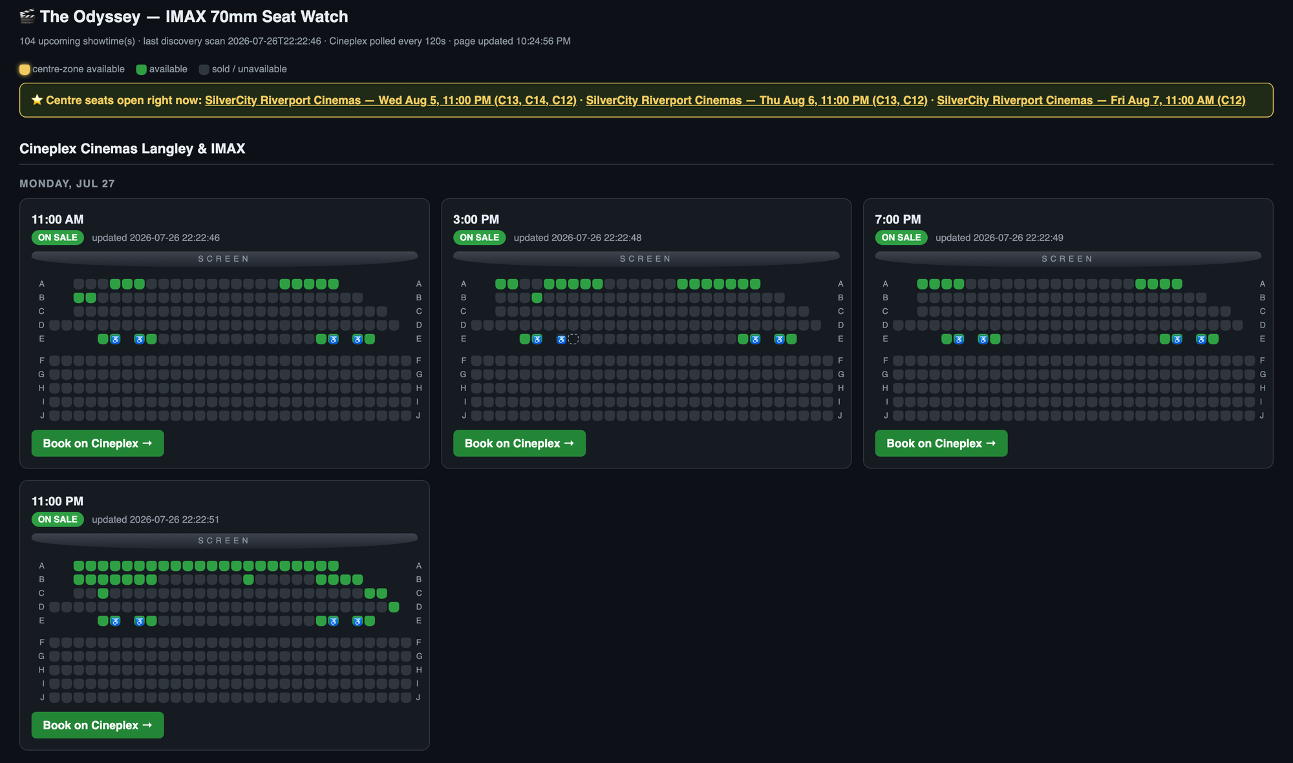Click the "MONDAY, JUL 27" date label
1293x763 pixels.
coord(67,183)
